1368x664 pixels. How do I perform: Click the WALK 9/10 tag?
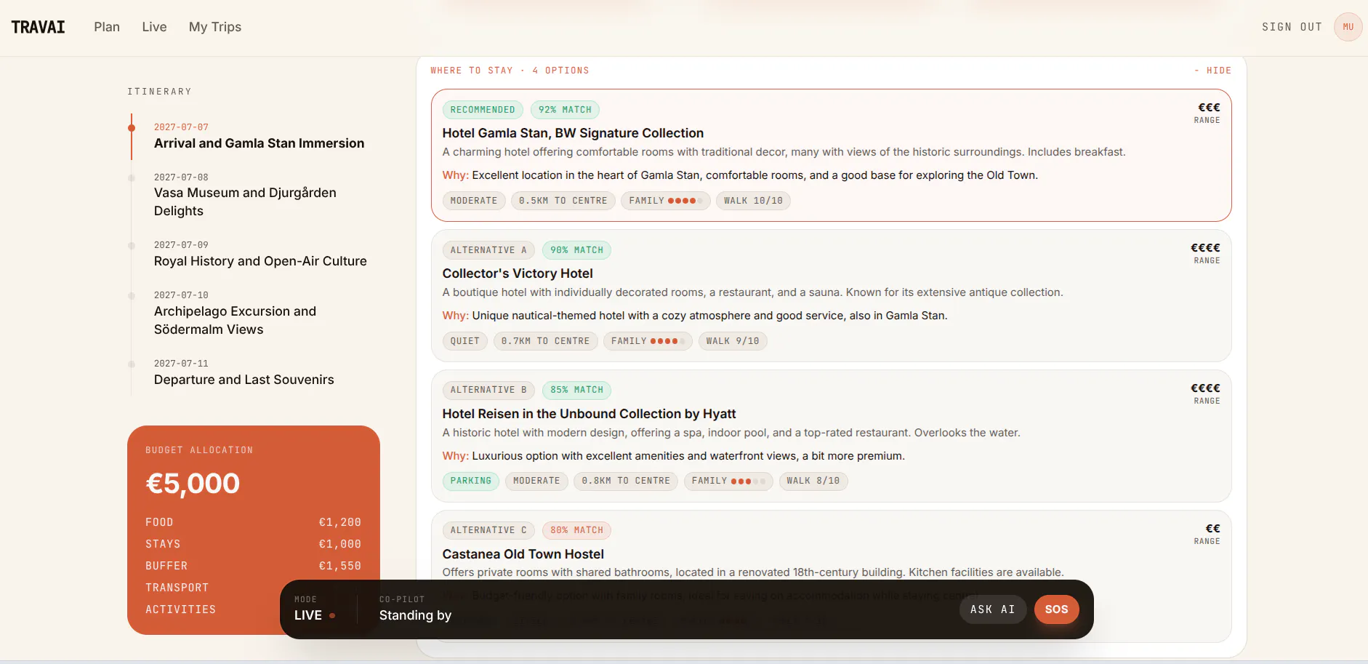(733, 341)
